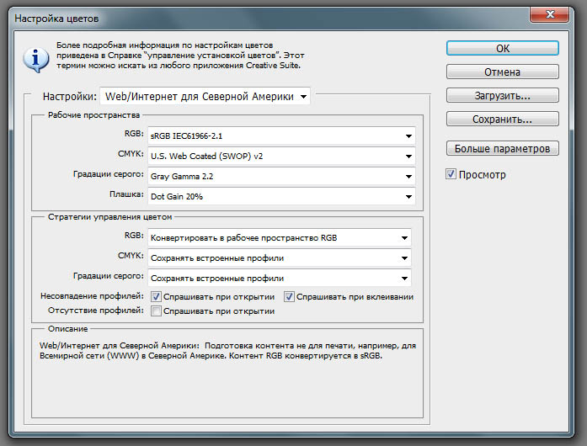Click the Несовпадение профилей label
587x446 pixels.
[x=92, y=296]
